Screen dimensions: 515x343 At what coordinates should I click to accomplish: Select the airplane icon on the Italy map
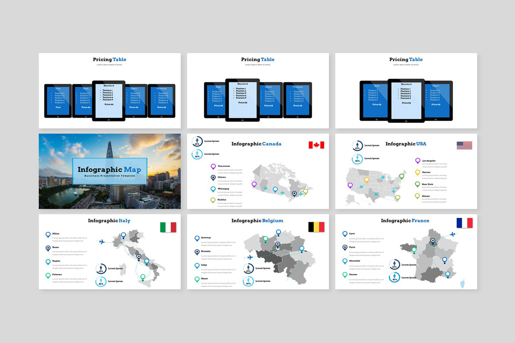[x=102, y=241]
